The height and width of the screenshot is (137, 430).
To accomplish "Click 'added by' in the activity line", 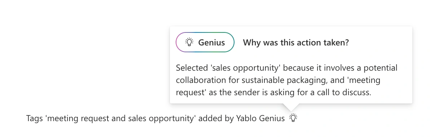I will pyautogui.click(x=216, y=118).
